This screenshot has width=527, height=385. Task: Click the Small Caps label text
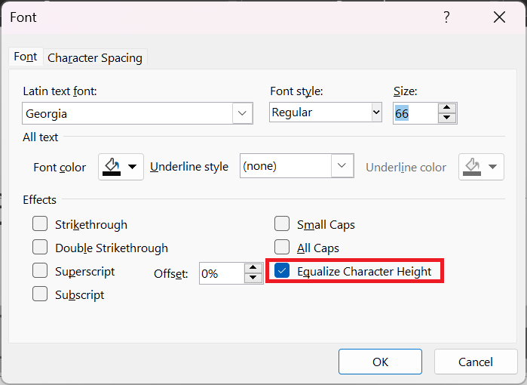(x=326, y=225)
